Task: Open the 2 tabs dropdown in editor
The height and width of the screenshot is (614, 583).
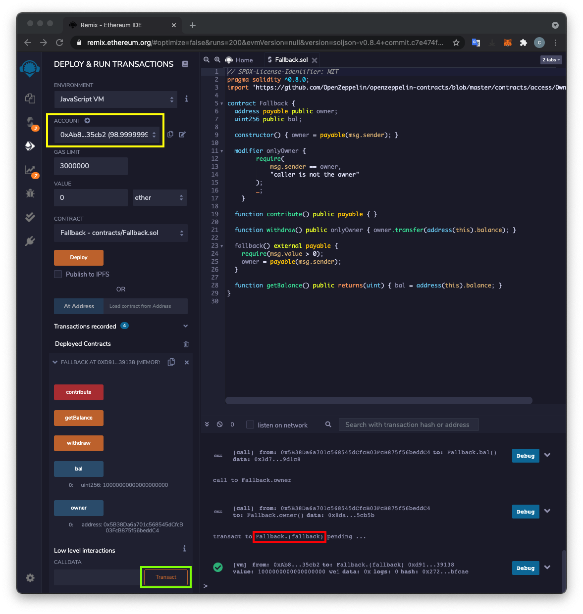Action: pyautogui.click(x=551, y=60)
